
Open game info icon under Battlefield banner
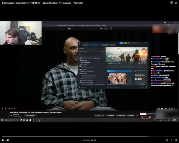[x=142, y=63]
